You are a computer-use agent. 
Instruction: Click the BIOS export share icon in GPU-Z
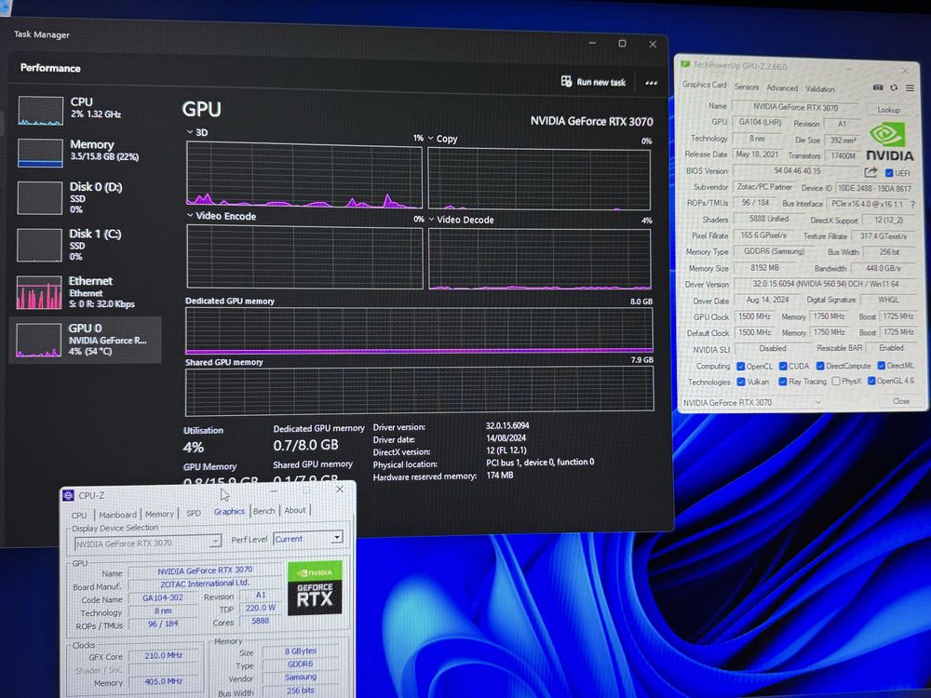pyautogui.click(x=870, y=172)
